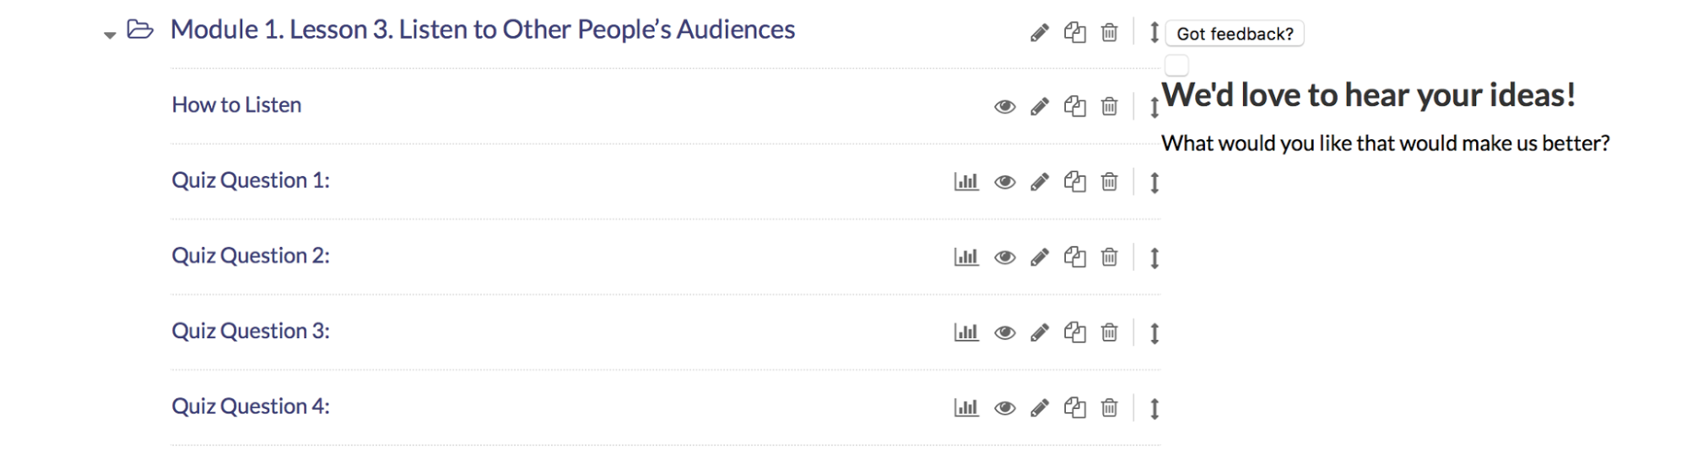This screenshot has width=1687, height=457.
Task: Toggle visibility eye for Quiz Question 1
Action: (1004, 182)
